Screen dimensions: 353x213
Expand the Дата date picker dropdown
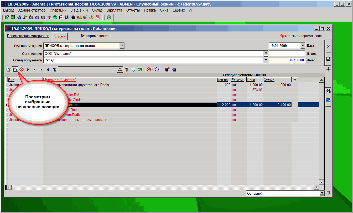(302, 46)
